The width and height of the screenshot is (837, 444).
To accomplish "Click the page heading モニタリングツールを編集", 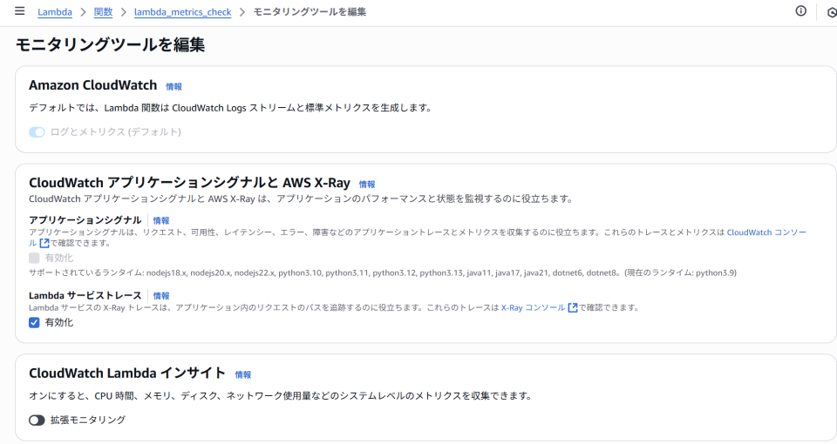I will [x=110, y=44].
